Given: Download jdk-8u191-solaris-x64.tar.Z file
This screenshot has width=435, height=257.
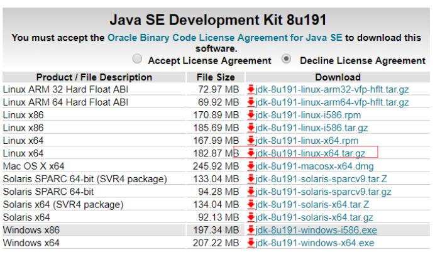Looking at the screenshot, I should click(x=312, y=204).
